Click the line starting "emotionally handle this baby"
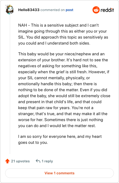The width and height of the screenshot is (119, 183). click(57, 84)
